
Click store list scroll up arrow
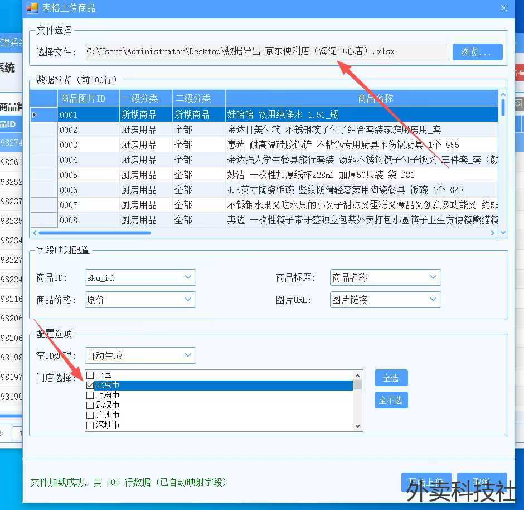[x=357, y=376]
